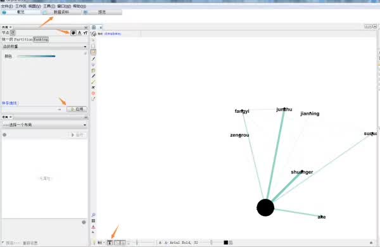Expand the edge weight ranking dropdown
Viewport: 380px width, 247px height.
(x=45, y=46)
